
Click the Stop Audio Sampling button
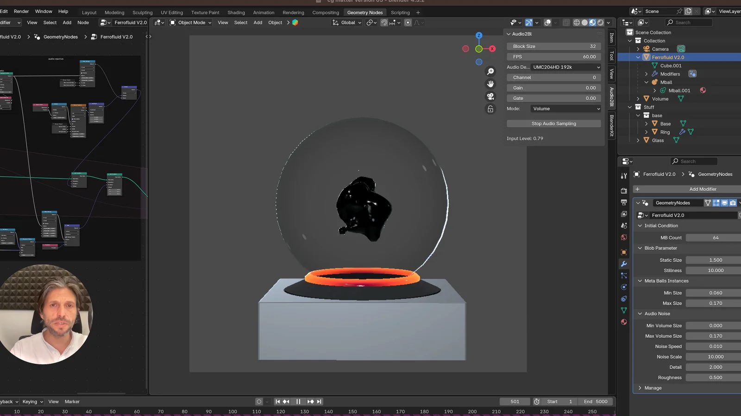[x=553, y=123]
